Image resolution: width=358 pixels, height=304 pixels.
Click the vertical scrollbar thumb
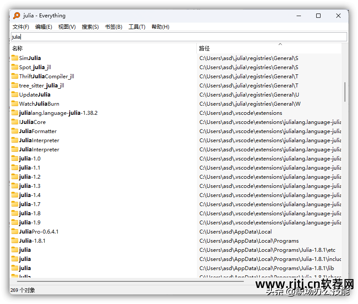tap(345, 92)
